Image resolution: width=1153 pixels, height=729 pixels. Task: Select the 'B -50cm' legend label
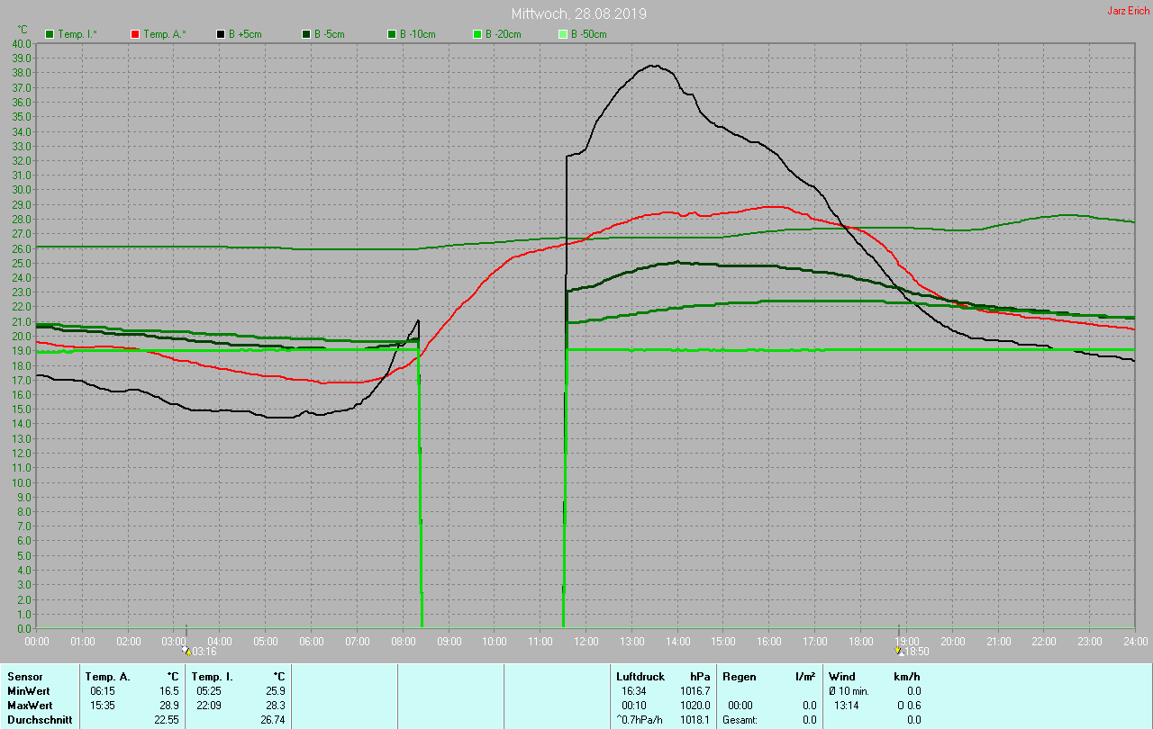tap(589, 34)
